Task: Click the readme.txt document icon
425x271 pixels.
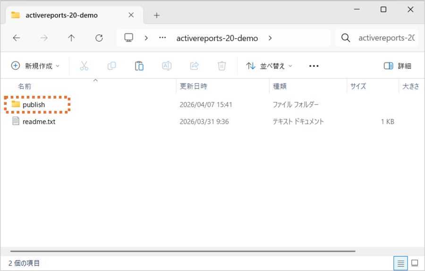Action: (x=16, y=121)
